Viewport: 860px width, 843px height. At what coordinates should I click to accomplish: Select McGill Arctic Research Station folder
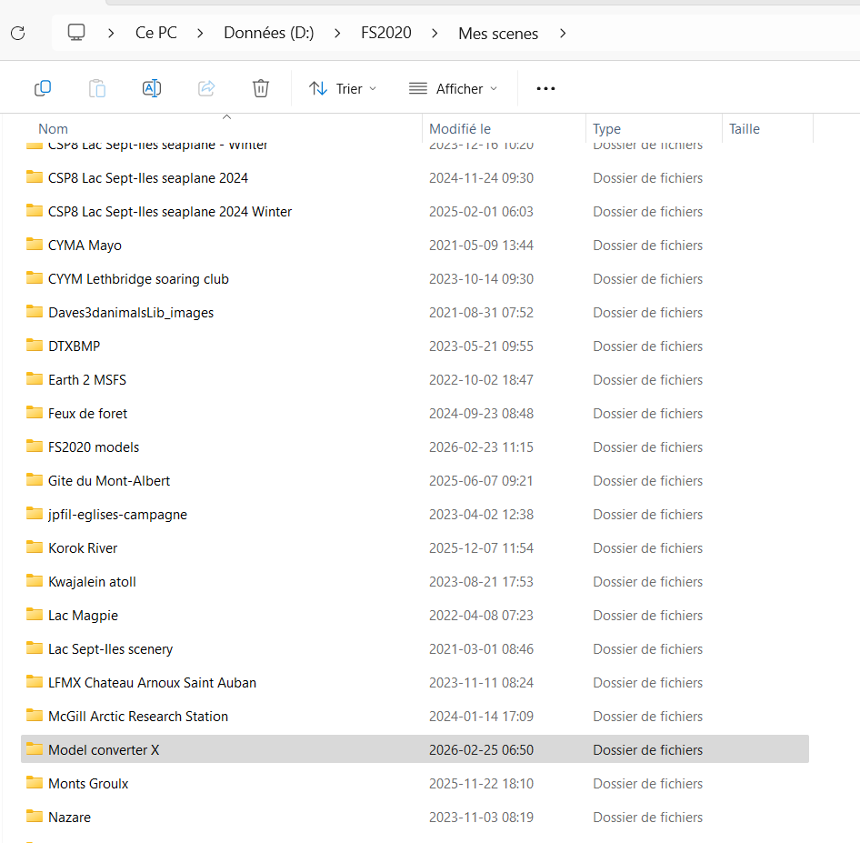coord(415,717)
